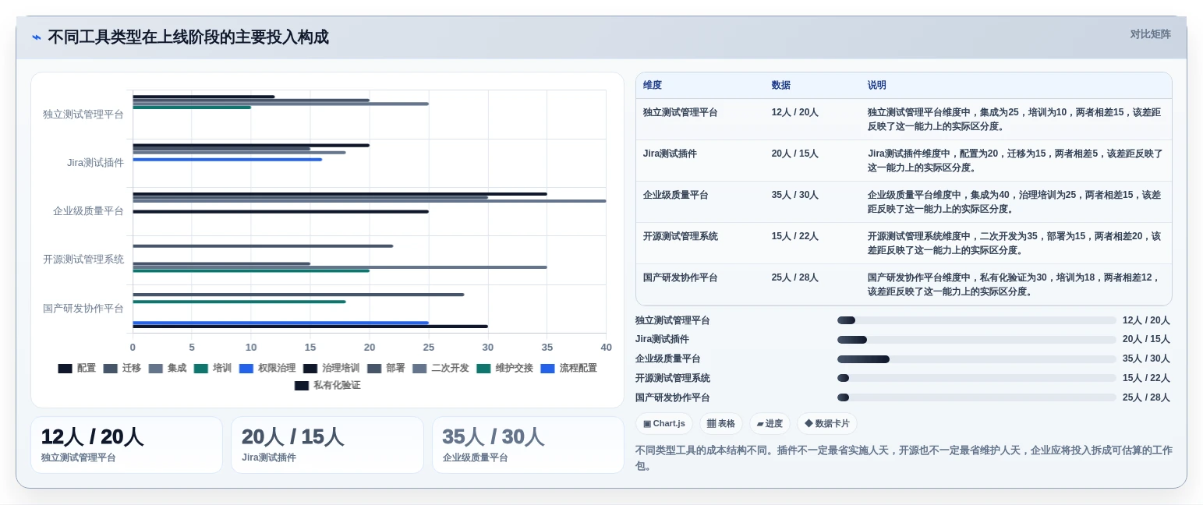Screen dimensions: 1203x505
Task: Click the 国产研发协作平台 progress bar
Action: tap(976, 397)
